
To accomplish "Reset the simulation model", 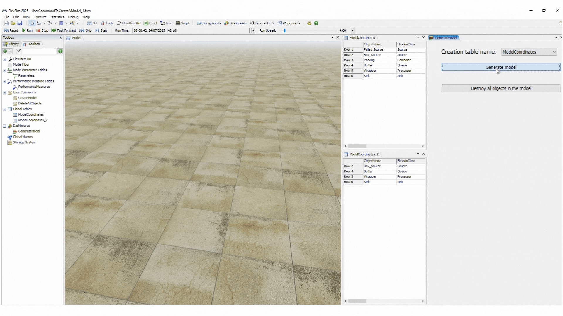I will point(11,30).
